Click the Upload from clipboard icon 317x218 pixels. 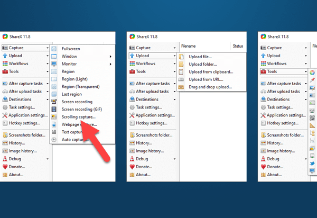(x=181, y=72)
